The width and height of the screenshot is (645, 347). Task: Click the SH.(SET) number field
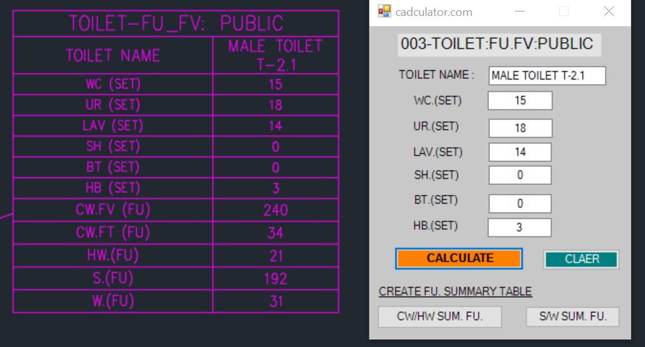click(x=520, y=175)
